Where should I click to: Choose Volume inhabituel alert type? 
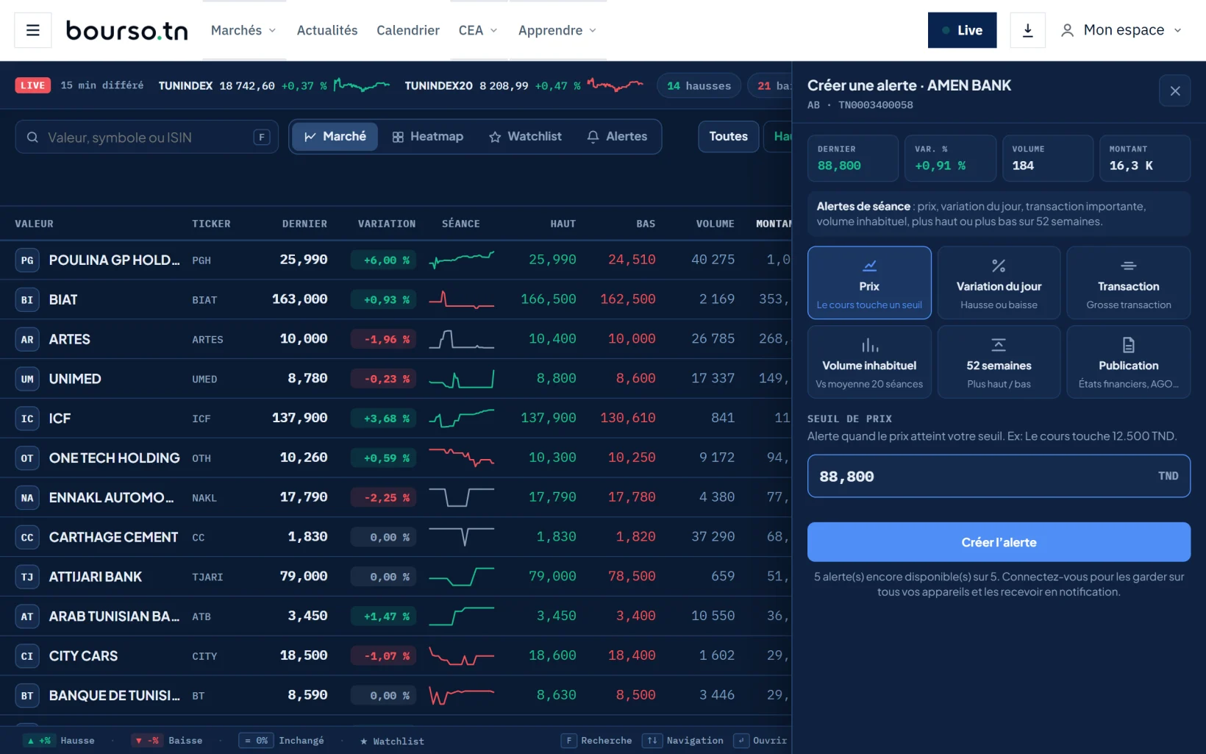pos(869,362)
